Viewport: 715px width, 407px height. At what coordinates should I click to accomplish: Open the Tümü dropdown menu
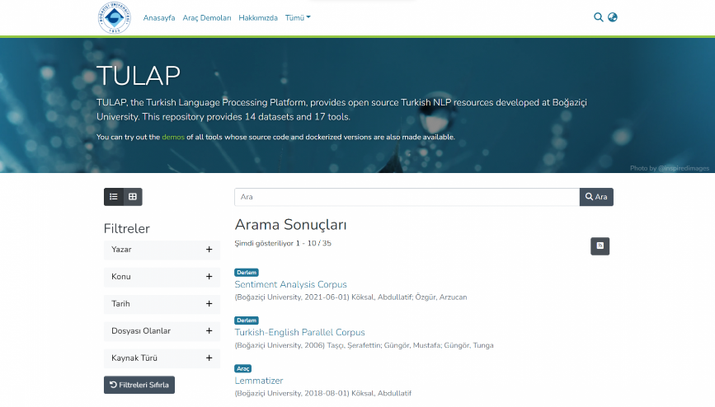click(x=298, y=17)
